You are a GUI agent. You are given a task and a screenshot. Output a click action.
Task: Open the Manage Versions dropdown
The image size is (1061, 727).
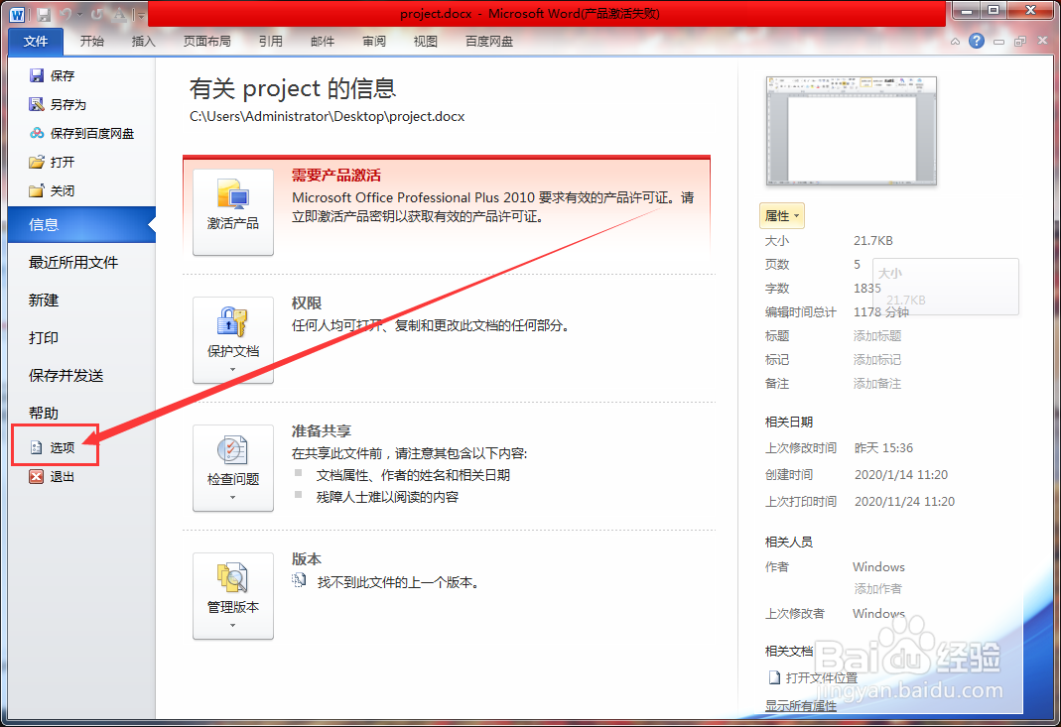(x=233, y=596)
